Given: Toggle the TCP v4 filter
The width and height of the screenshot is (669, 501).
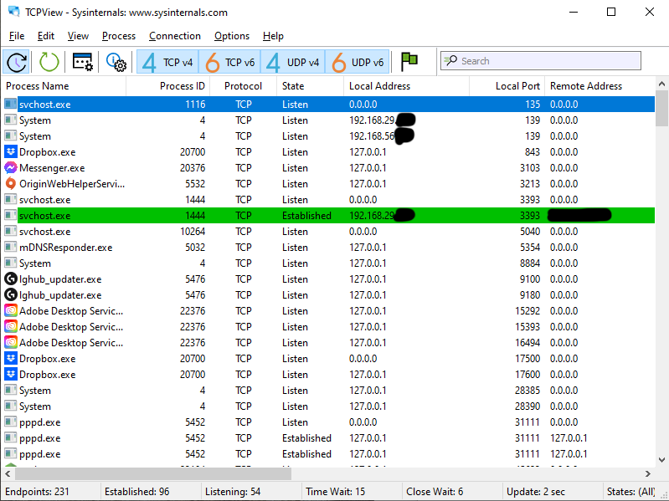Looking at the screenshot, I should tap(167, 62).
